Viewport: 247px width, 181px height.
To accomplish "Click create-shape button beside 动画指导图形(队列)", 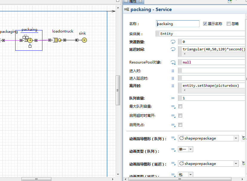I will [243, 138].
